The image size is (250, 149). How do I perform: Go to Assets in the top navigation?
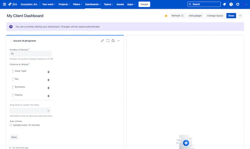tap(120, 4)
